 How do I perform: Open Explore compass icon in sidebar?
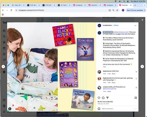[4, 42]
